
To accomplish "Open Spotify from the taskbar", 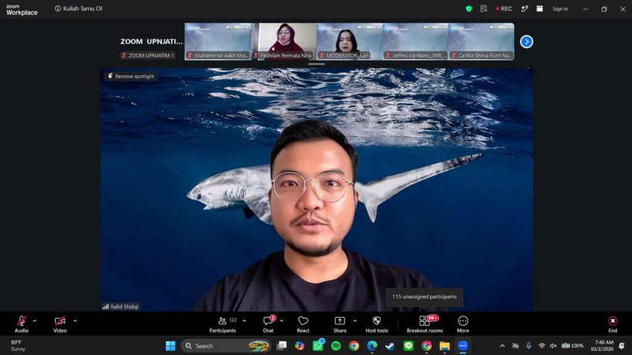I will (x=336, y=346).
